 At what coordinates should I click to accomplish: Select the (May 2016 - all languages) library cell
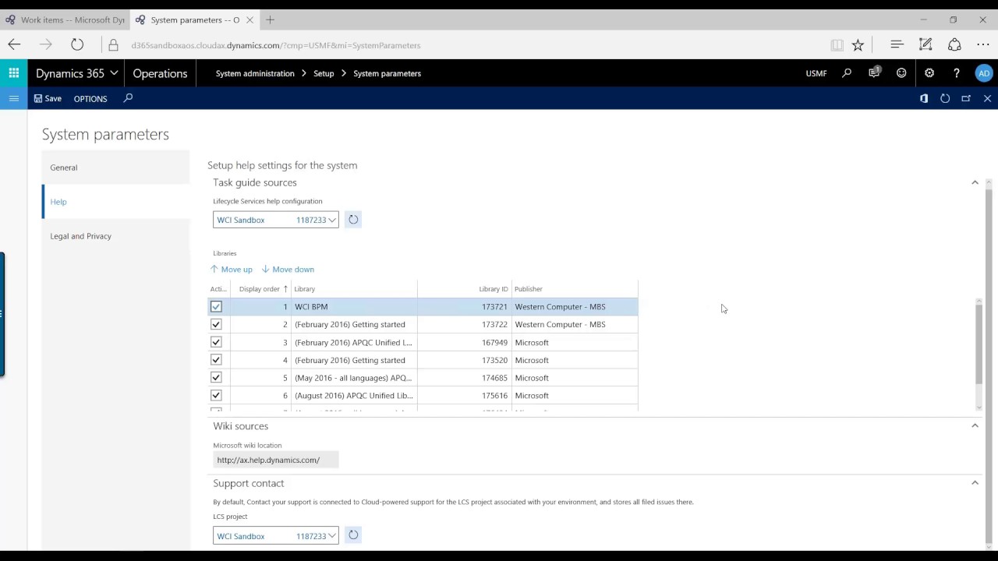click(x=354, y=378)
